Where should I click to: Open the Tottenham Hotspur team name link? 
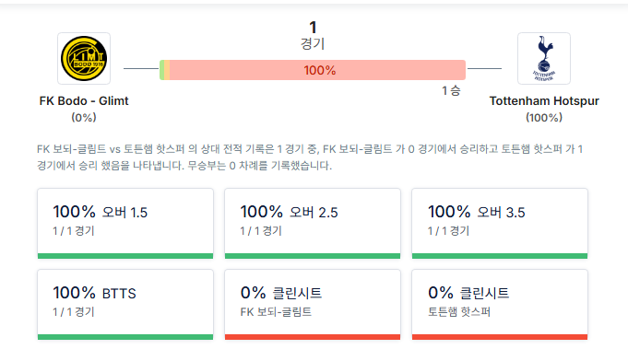tap(544, 100)
